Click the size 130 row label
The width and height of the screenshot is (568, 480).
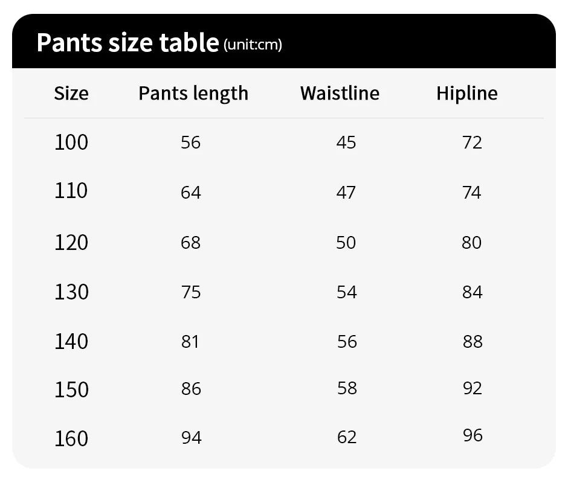[x=71, y=292]
